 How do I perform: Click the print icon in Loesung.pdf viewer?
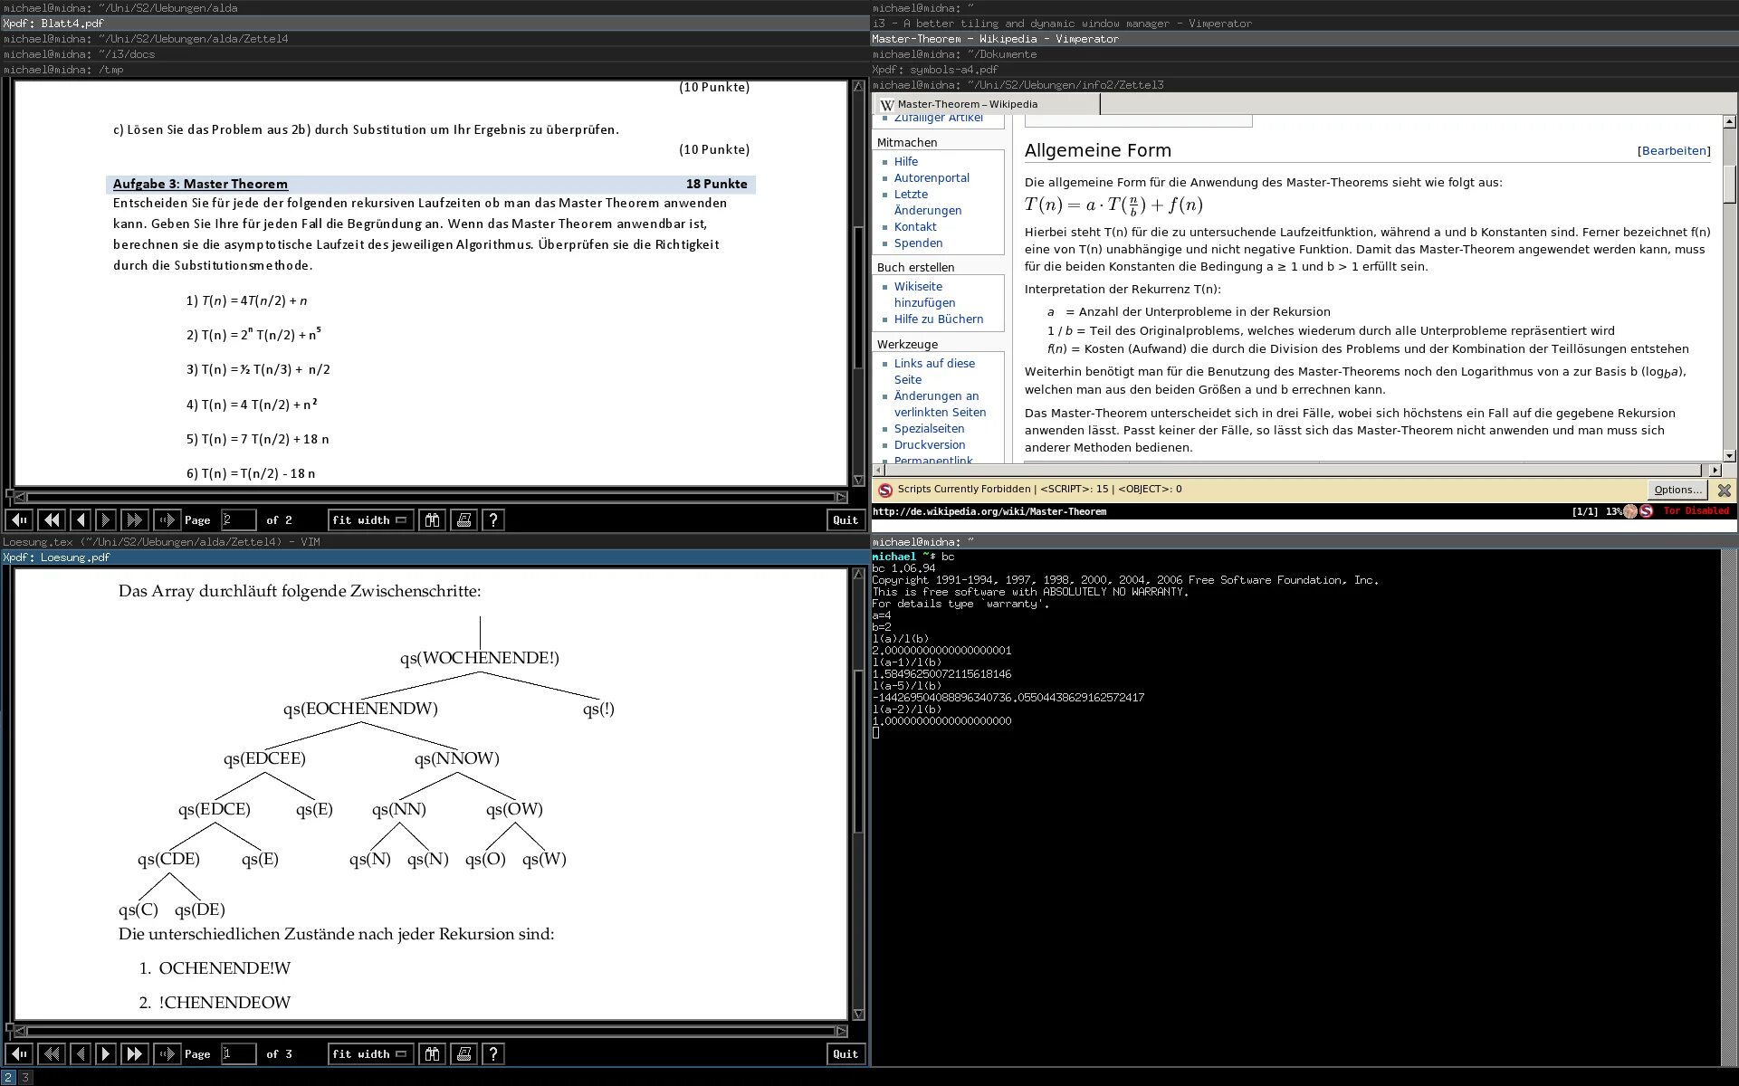[x=463, y=1053]
